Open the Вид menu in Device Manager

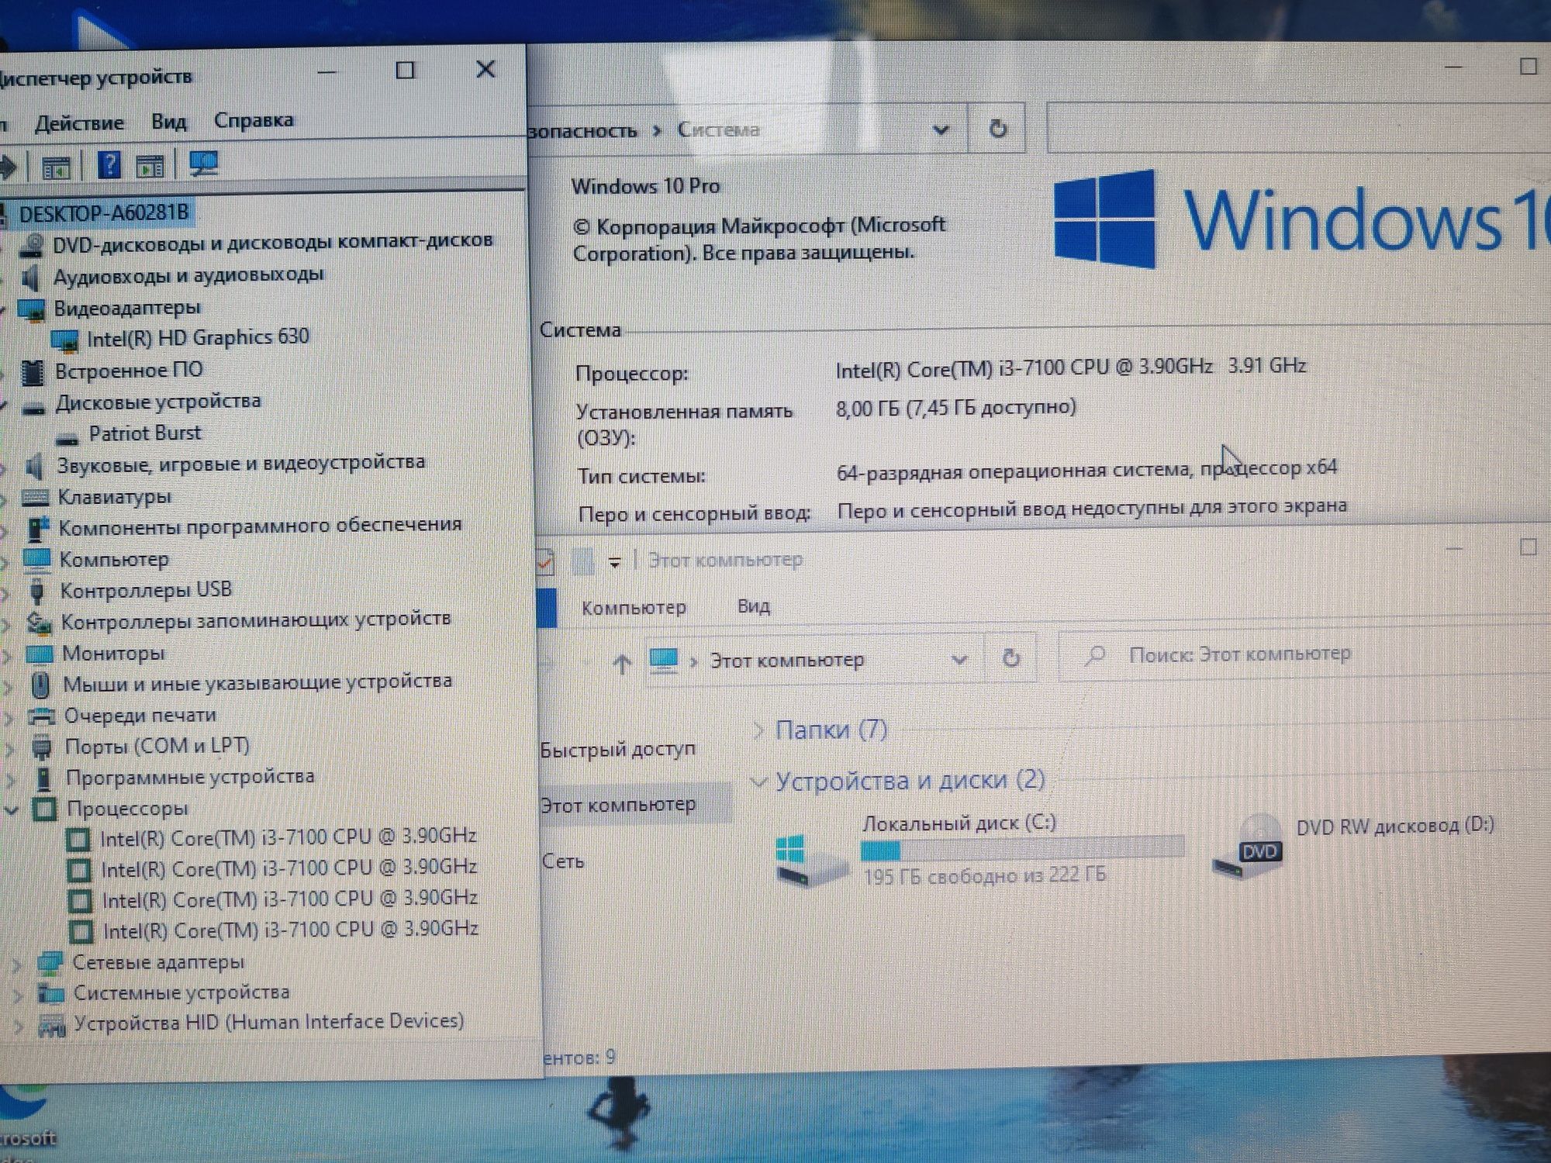tap(168, 122)
